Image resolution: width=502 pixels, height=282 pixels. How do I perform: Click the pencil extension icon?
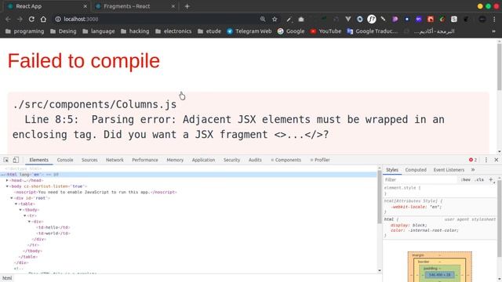(x=289, y=19)
